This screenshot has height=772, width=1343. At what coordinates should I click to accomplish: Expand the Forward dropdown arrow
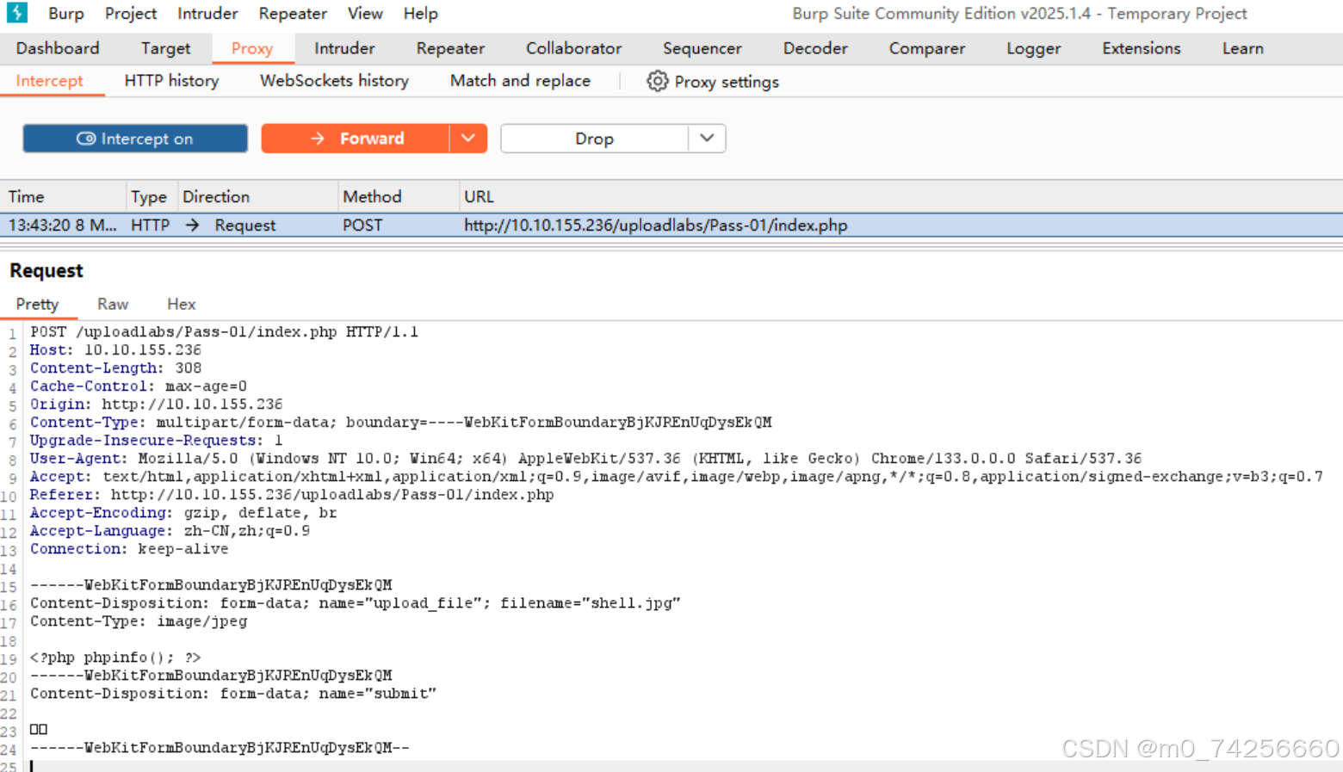pos(468,139)
